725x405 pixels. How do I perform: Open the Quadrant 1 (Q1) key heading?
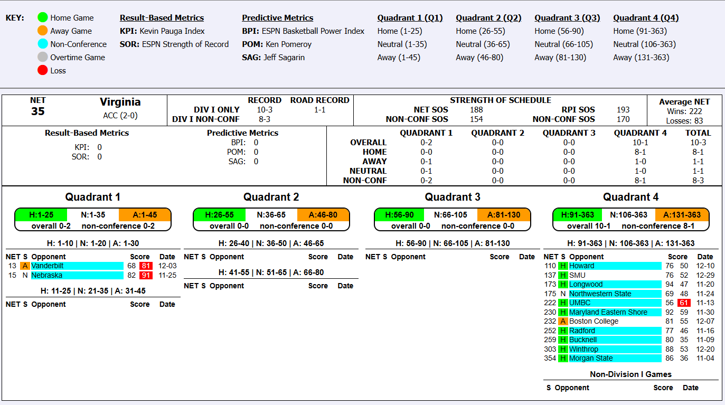point(410,18)
